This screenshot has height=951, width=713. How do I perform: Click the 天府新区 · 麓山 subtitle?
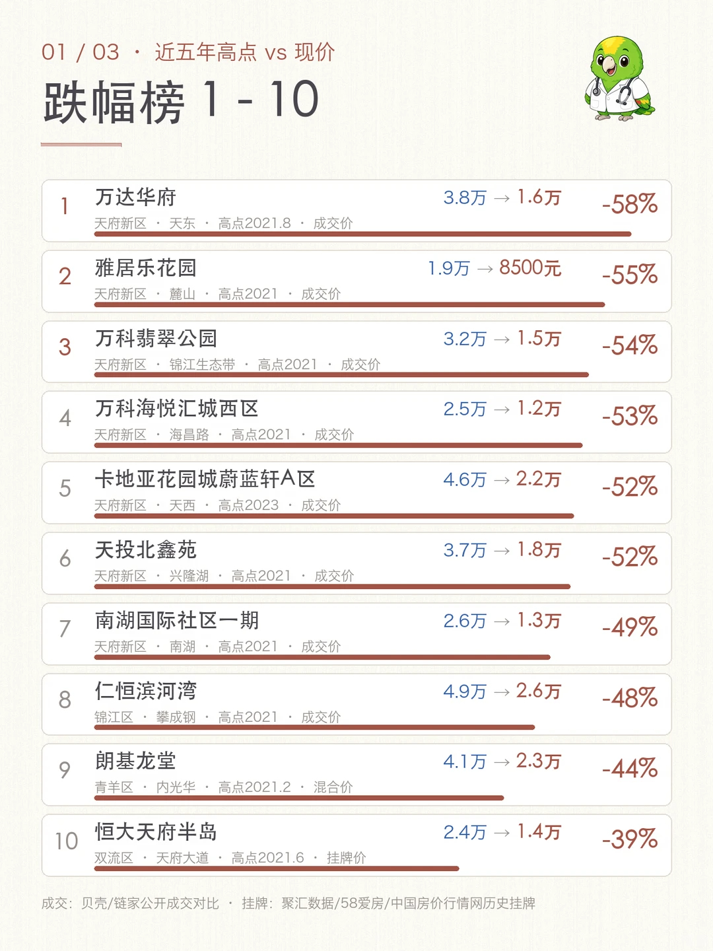click(x=145, y=294)
